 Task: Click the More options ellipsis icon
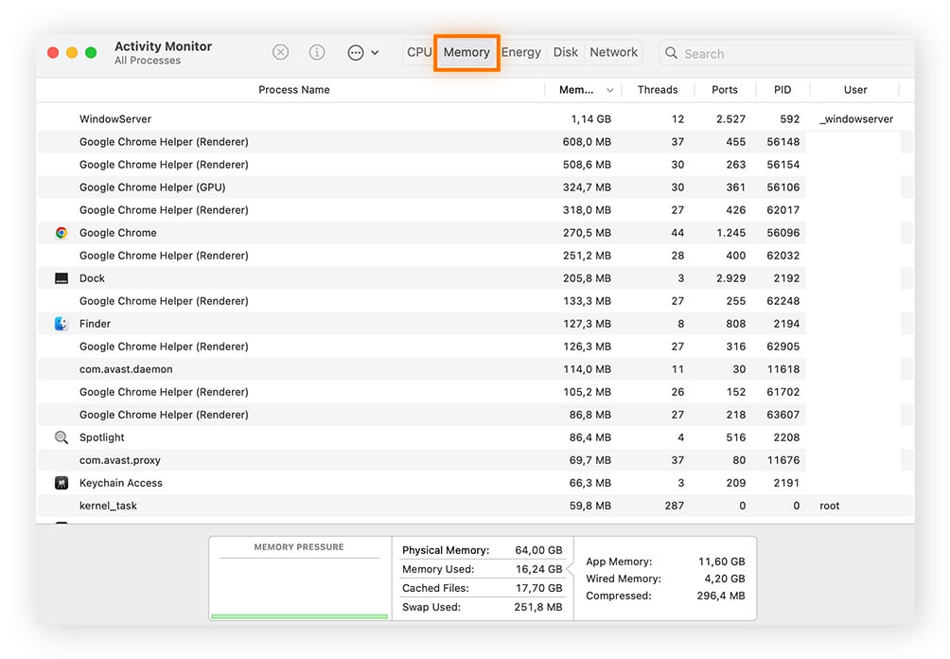[x=355, y=53]
